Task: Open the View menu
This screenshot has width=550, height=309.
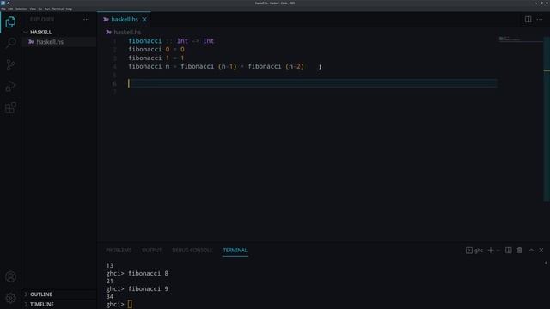Action: tap(33, 9)
